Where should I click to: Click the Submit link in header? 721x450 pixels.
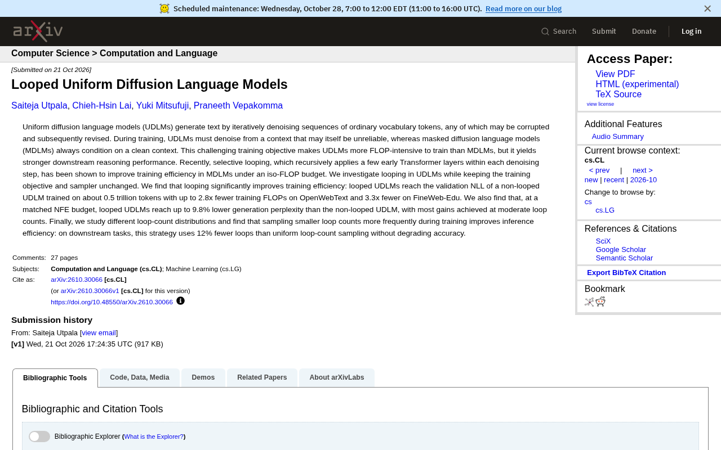tap(604, 31)
